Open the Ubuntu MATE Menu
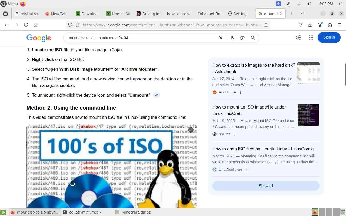The image size is (346, 216). coord(9,4)
